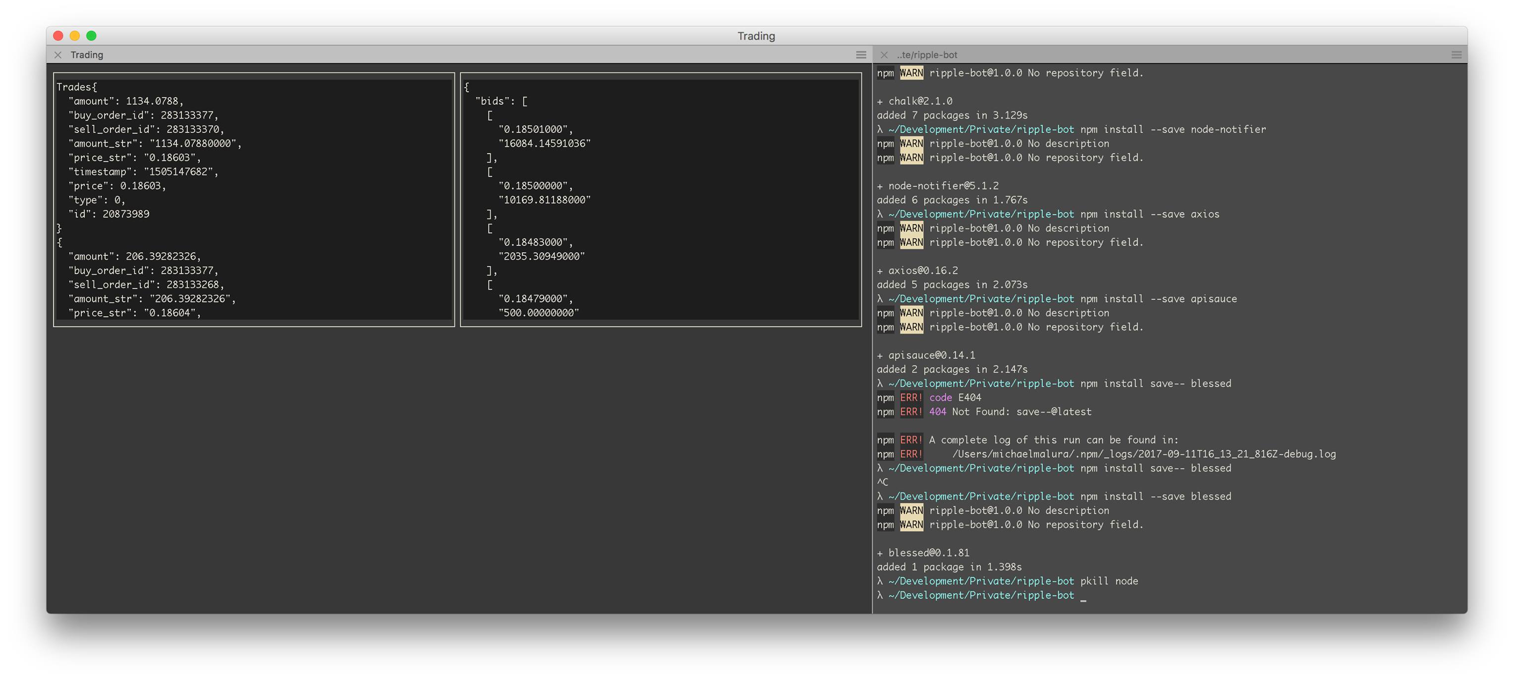Screen dimensions: 1514x680
Task: Click the "amount_str": "206.39282326" line
Action: pos(152,298)
